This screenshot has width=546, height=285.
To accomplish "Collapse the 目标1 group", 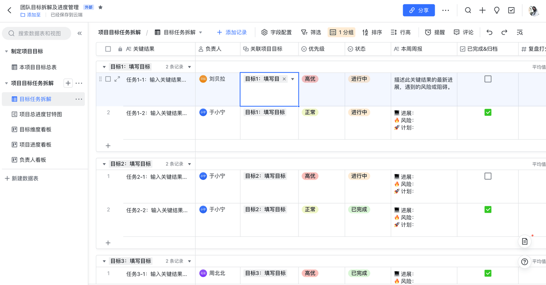I will coord(104,67).
